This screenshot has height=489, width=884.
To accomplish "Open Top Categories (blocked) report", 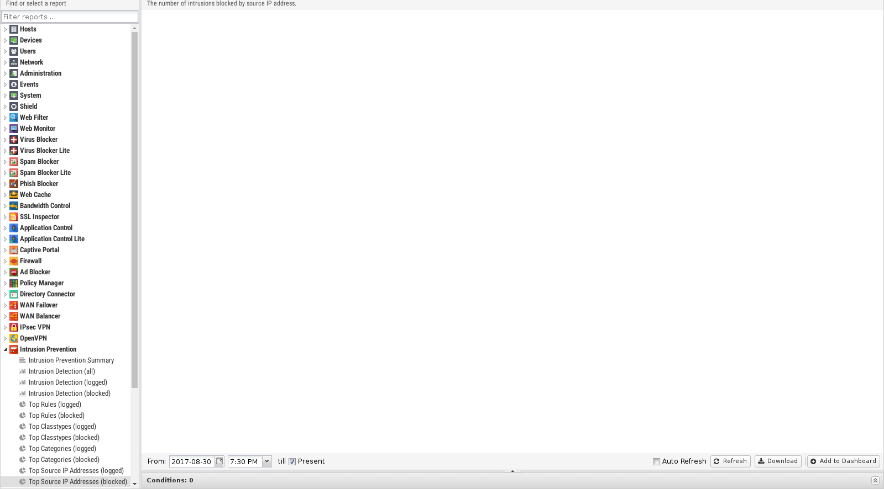I will [64, 460].
